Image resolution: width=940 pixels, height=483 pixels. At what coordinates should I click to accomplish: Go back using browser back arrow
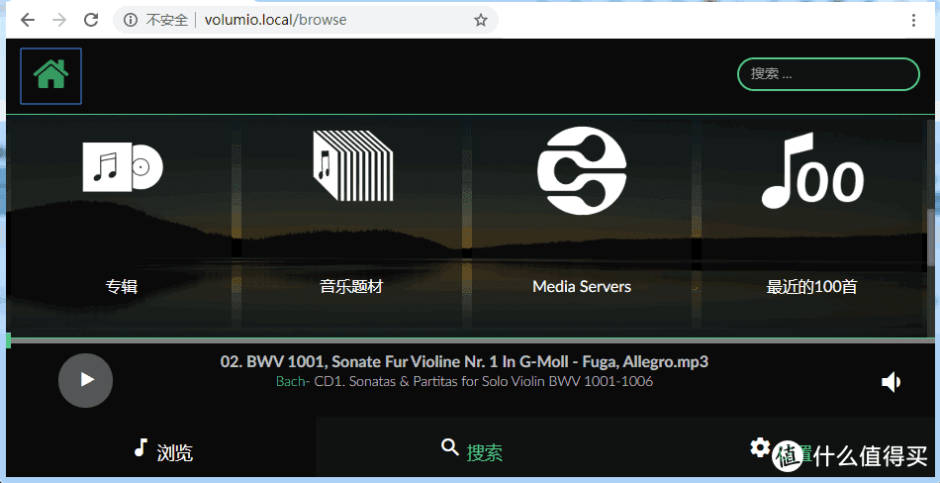(28, 20)
